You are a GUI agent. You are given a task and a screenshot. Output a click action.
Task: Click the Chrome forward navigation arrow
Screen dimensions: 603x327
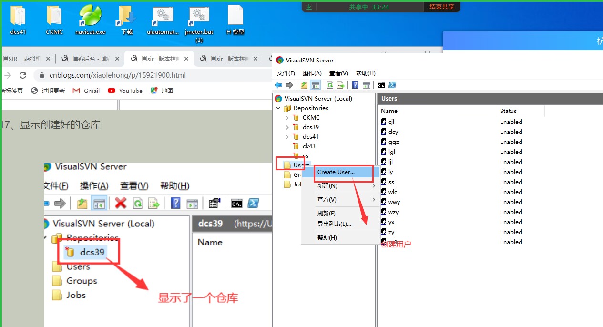pos(7,75)
